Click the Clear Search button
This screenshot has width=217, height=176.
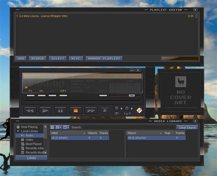187,128
